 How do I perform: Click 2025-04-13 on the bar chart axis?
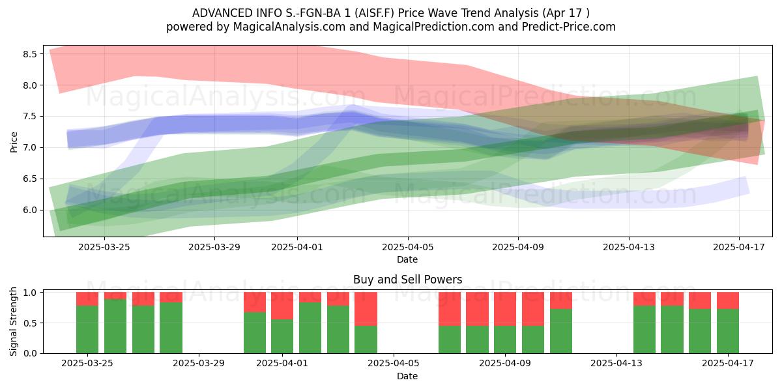[616, 364]
